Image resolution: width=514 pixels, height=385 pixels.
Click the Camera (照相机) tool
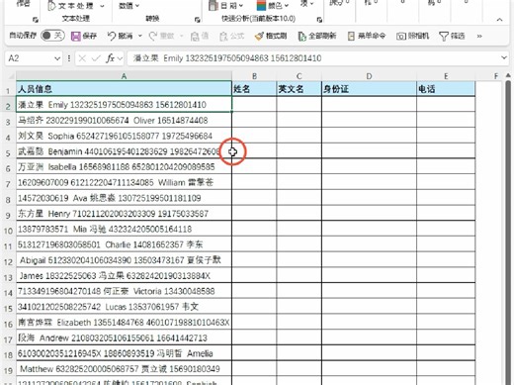(x=412, y=36)
